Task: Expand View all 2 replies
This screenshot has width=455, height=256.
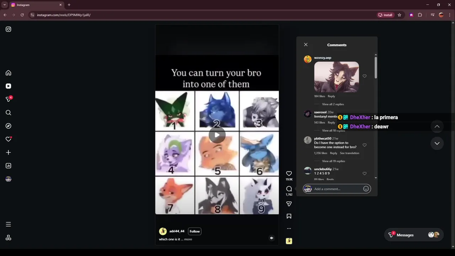Action: (x=333, y=104)
